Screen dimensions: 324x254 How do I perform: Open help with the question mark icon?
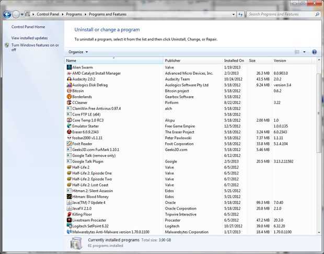click(314, 52)
